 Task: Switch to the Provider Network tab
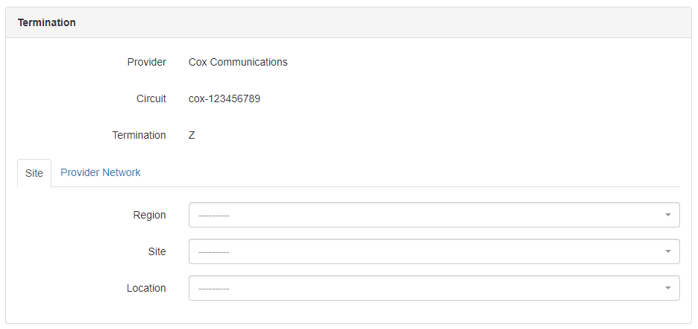(101, 172)
